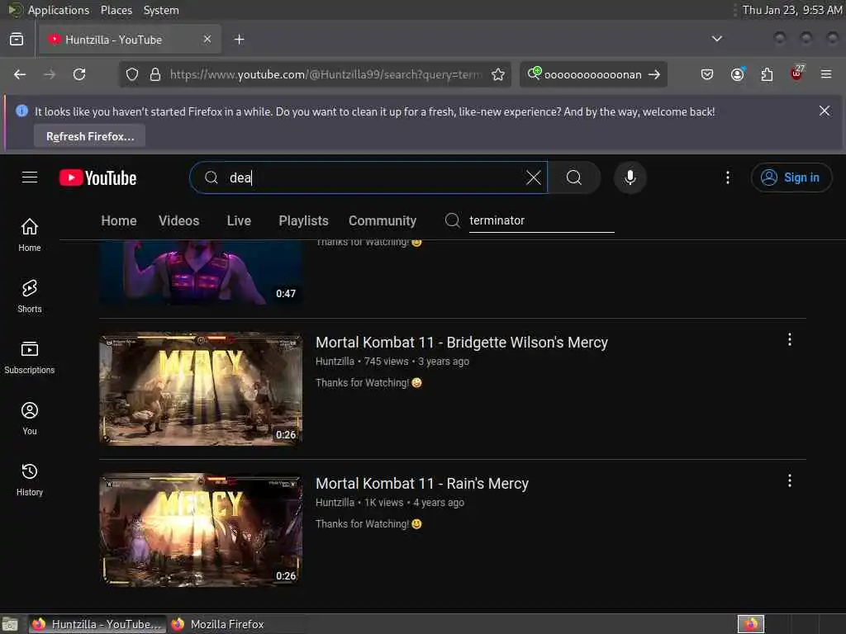
Task: Click the clock showing Thu Jan 23
Action: (x=792, y=10)
